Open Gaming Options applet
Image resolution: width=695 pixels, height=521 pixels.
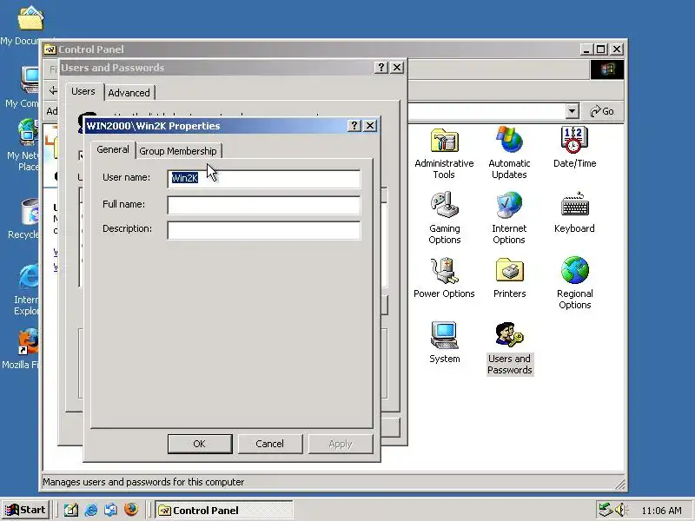[444, 218]
